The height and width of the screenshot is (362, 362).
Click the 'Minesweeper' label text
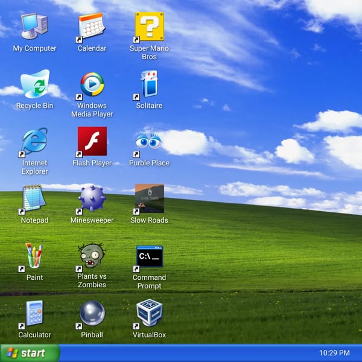[x=92, y=220]
